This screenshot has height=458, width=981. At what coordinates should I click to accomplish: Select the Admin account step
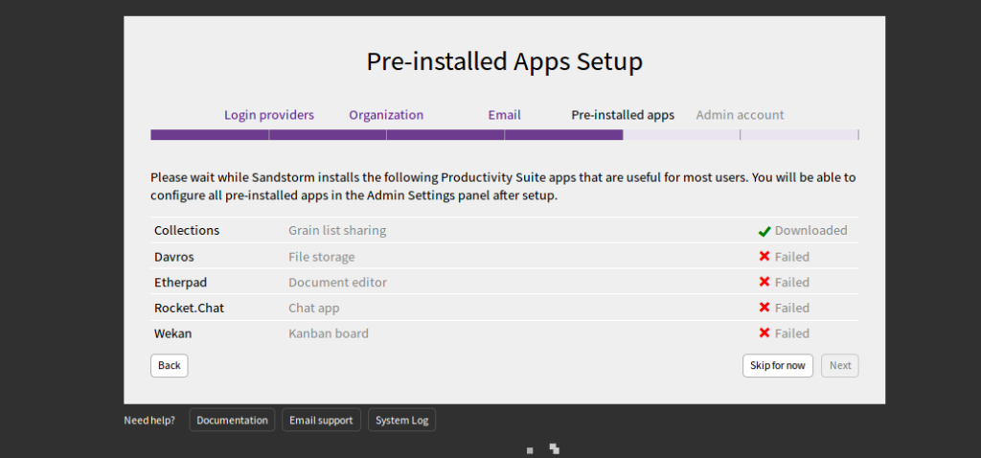pyautogui.click(x=741, y=115)
